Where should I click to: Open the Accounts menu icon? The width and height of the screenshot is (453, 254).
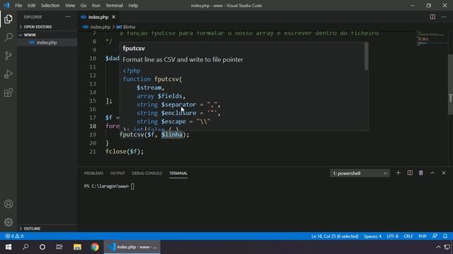pos(8,204)
